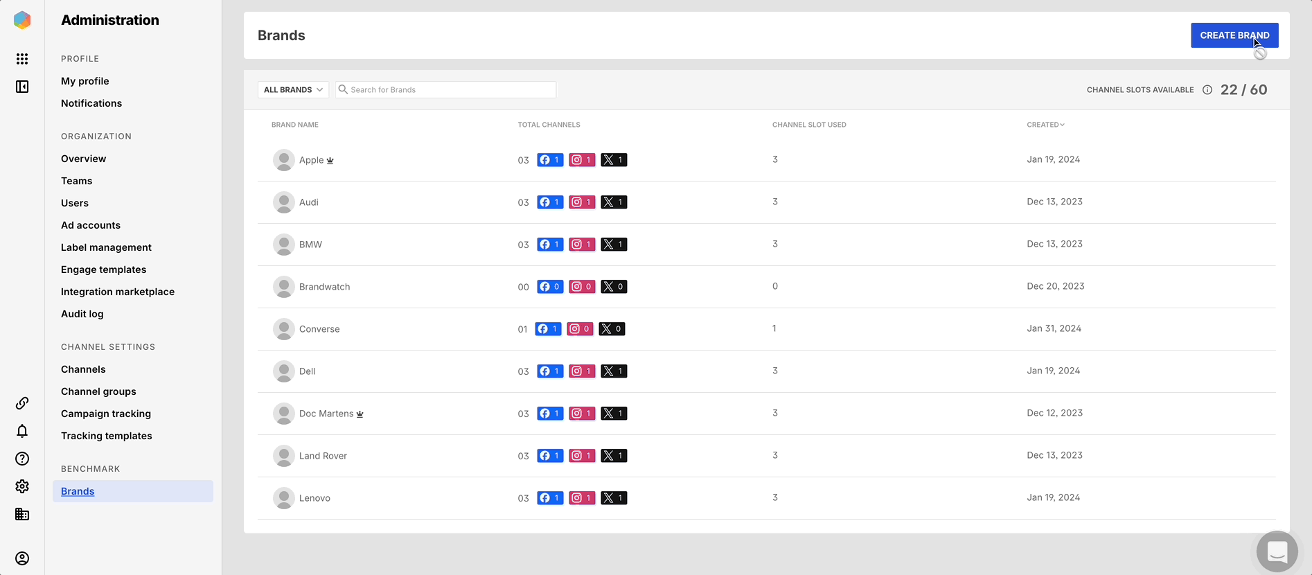Click Dell's Instagram channel badge

tap(582, 371)
